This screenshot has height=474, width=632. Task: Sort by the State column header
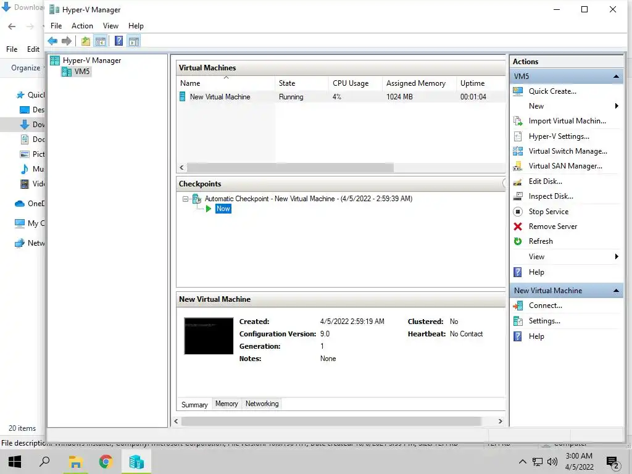pos(301,83)
